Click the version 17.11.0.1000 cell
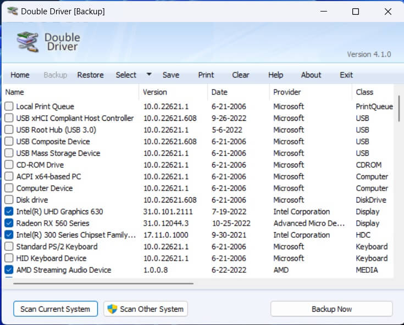Screen dimensions: 404x325 pos(165,234)
